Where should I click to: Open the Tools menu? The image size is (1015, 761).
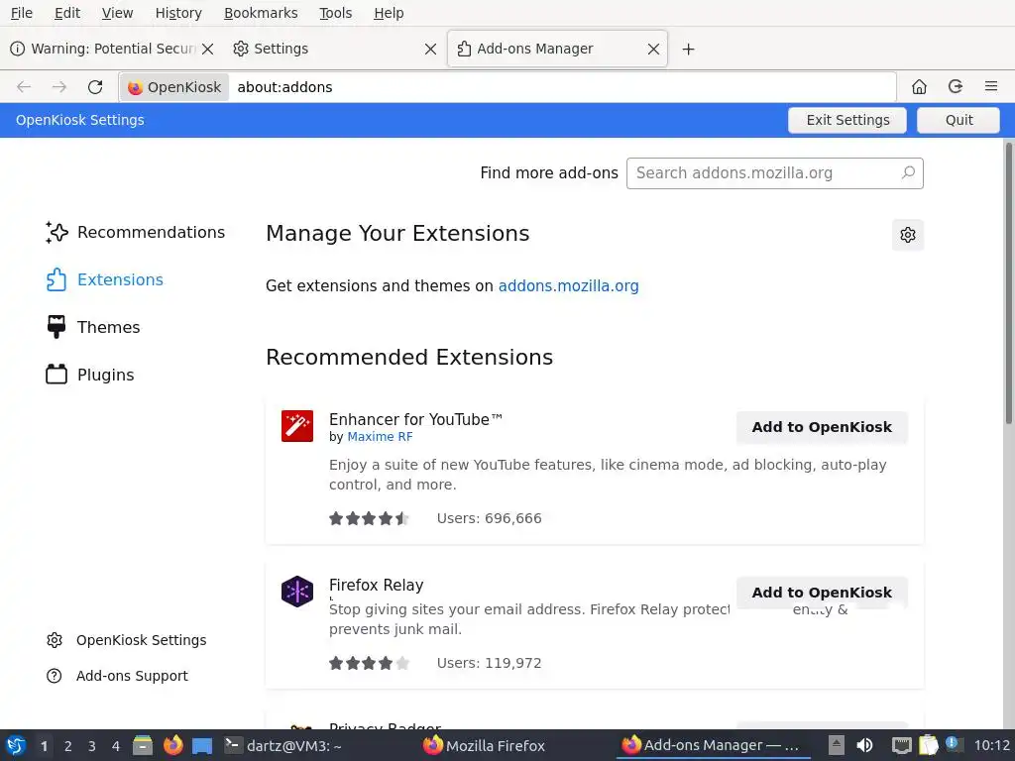(x=335, y=13)
